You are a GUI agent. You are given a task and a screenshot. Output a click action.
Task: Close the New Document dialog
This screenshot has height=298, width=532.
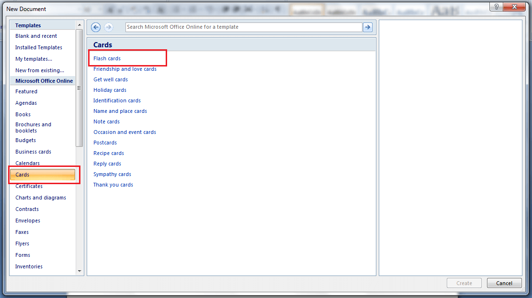pos(515,7)
